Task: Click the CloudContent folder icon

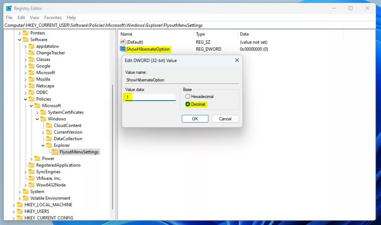Action: pyautogui.click(x=49, y=126)
